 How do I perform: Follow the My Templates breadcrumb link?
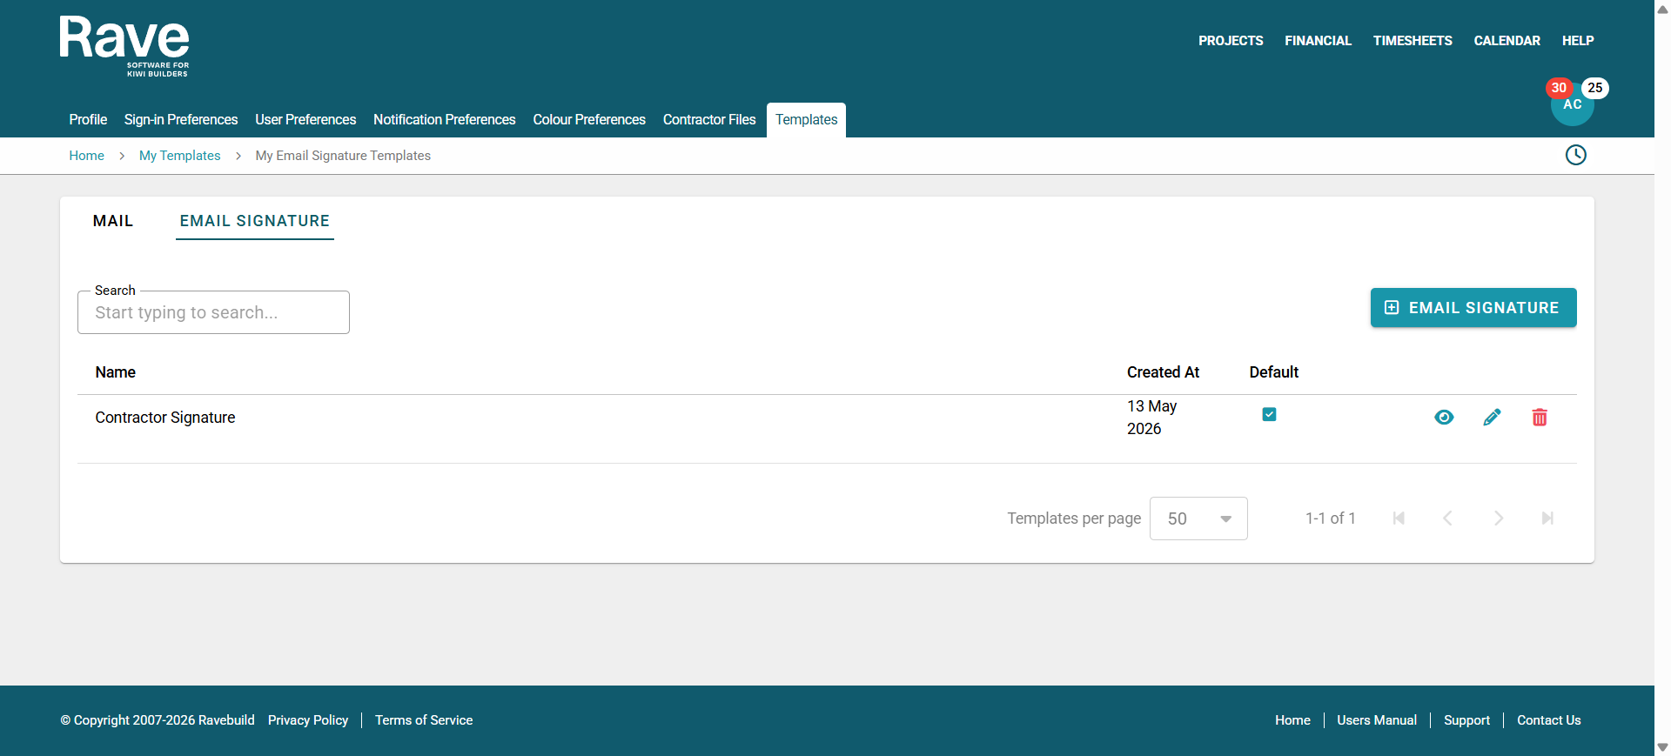pyautogui.click(x=180, y=156)
